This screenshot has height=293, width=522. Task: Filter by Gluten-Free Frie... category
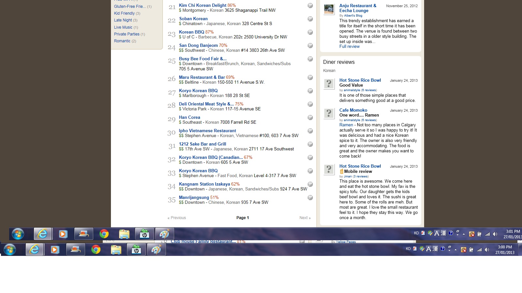130,7
